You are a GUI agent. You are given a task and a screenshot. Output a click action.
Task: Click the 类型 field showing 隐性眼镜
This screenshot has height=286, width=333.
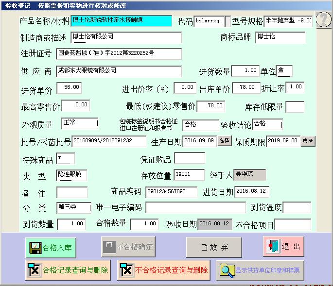pyautogui.click(x=71, y=175)
